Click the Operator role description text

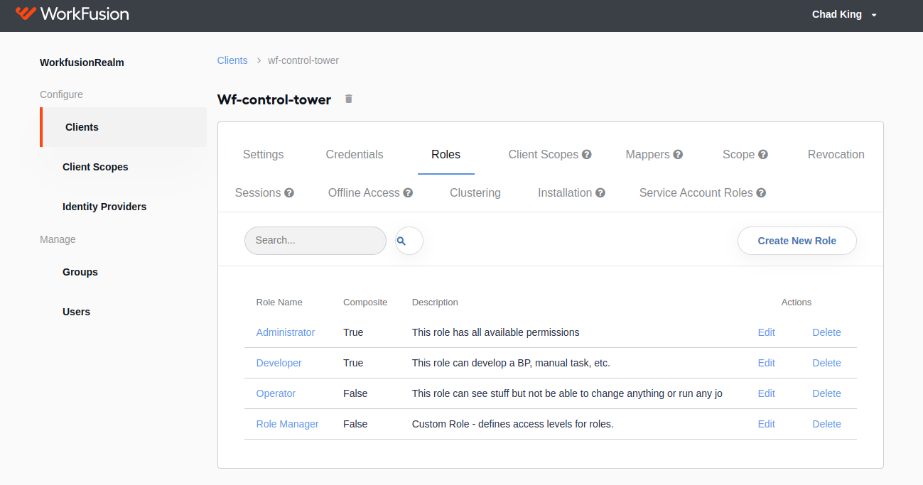pyautogui.click(x=567, y=393)
